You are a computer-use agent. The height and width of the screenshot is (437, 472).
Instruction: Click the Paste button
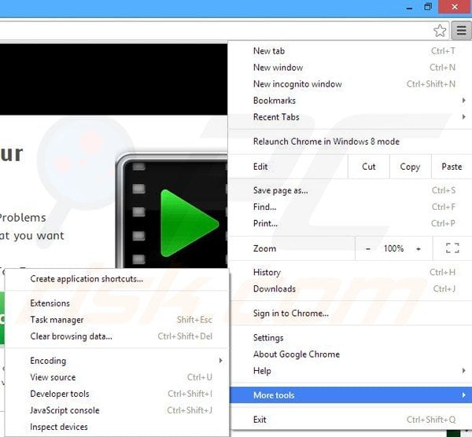[x=452, y=167]
